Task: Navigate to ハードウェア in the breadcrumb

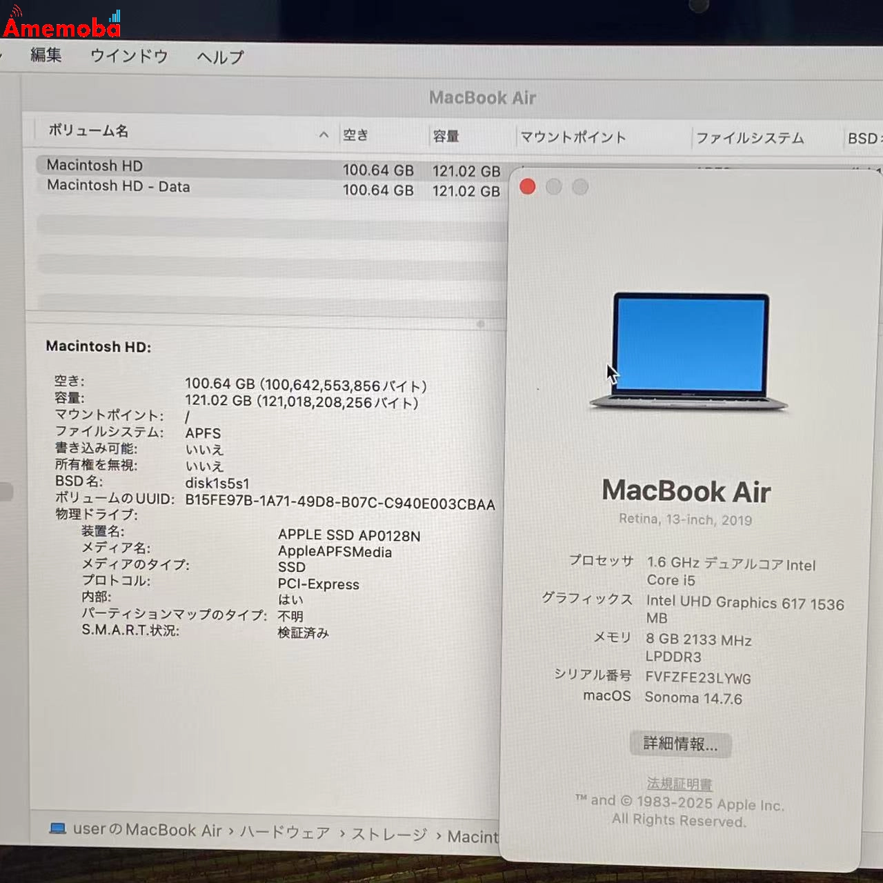Action: point(285,833)
